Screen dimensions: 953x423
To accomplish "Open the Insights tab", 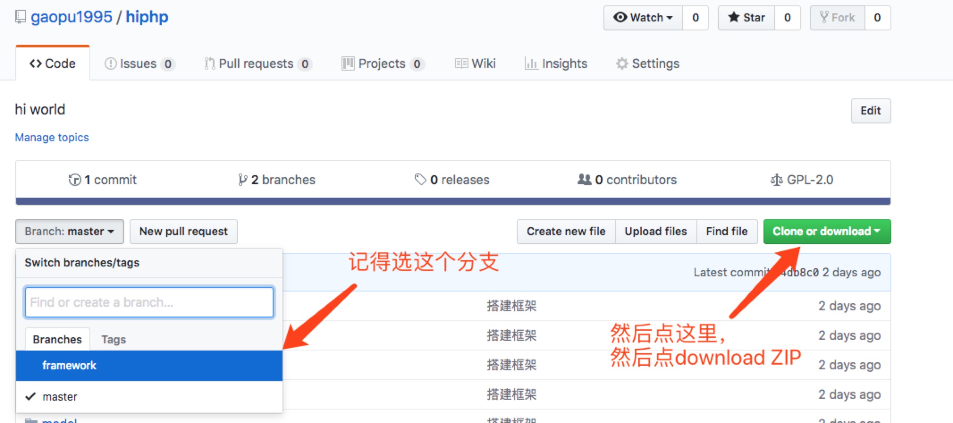I will point(556,64).
